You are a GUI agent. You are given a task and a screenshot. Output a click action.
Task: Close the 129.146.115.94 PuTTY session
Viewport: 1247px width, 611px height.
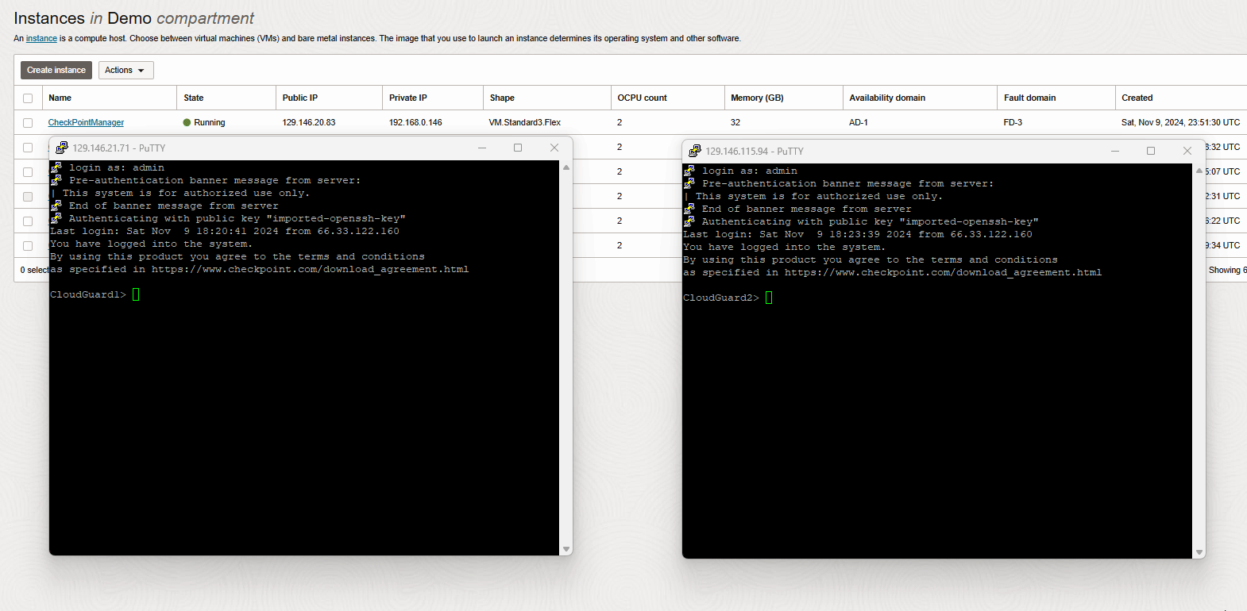click(1187, 151)
